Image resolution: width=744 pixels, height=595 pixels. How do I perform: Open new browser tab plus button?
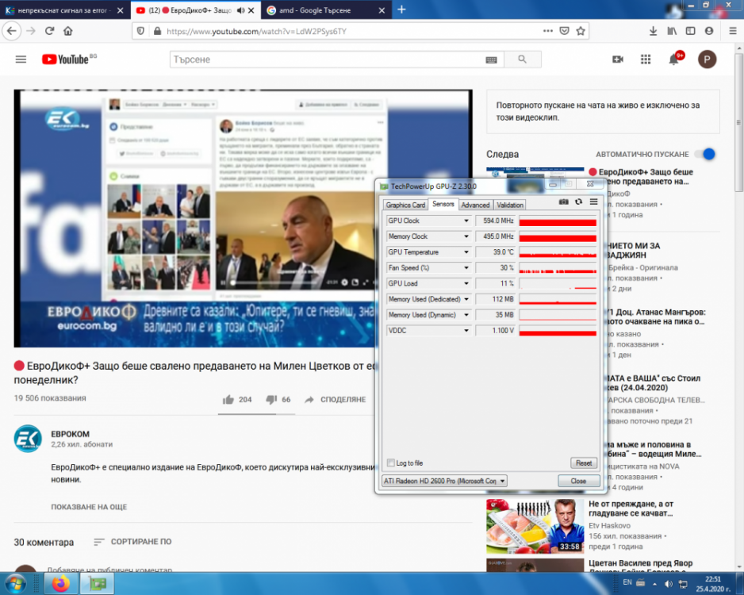[x=401, y=10]
